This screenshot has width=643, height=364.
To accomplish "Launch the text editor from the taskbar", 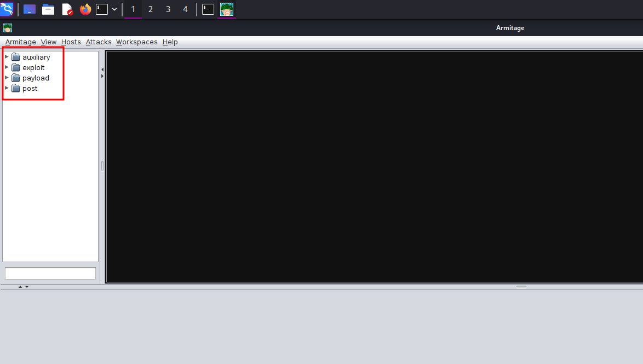I will point(67,9).
